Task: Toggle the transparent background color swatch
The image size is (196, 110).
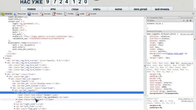Action: coord(164,93)
